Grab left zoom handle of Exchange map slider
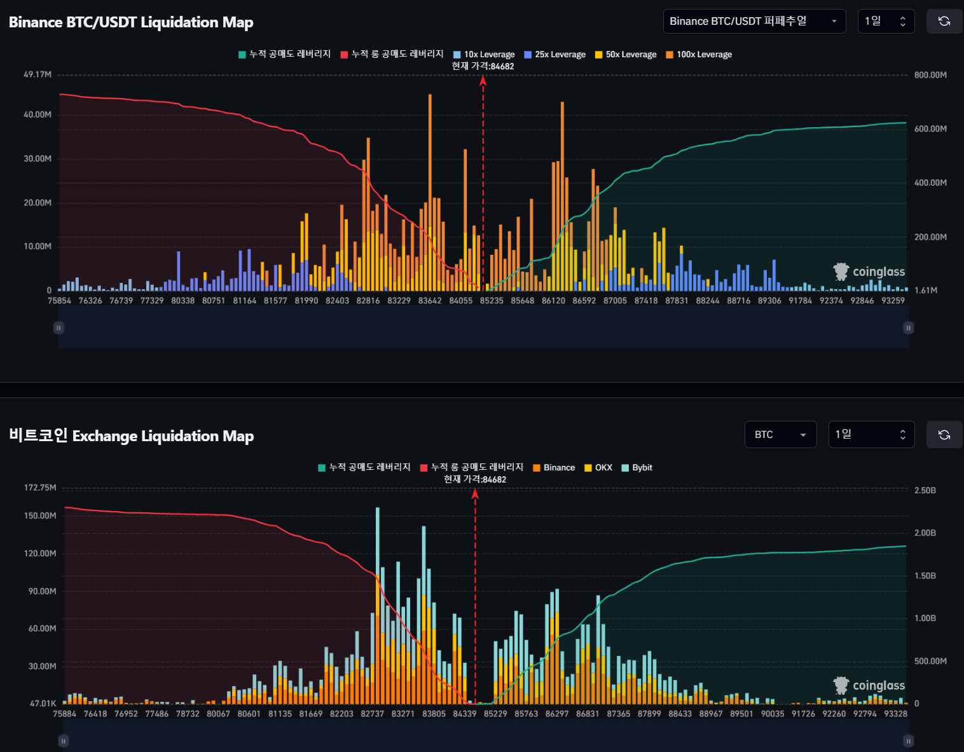964x752 pixels. click(x=63, y=741)
